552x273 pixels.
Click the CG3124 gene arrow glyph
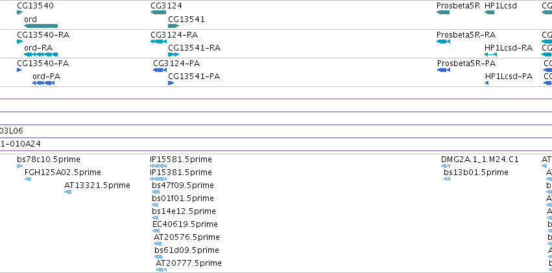(158, 12)
